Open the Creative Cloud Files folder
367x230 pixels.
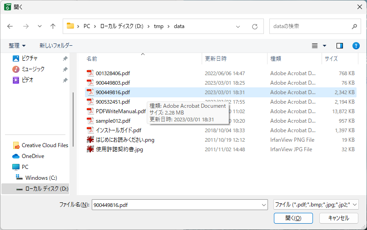(45, 145)
